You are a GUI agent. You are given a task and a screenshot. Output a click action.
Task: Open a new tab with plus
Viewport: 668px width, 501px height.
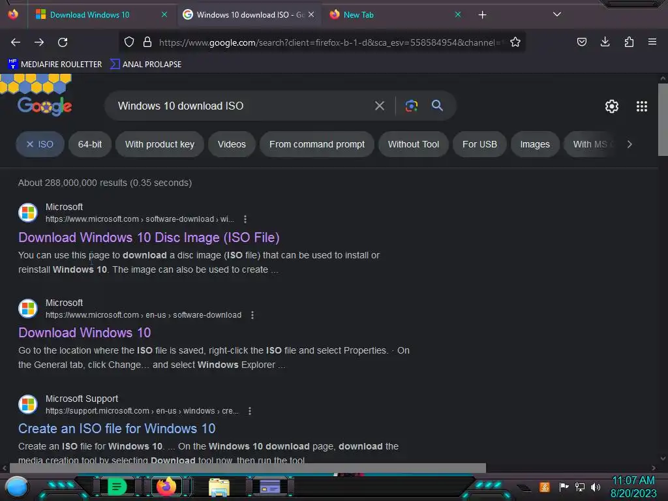(x=482, y=15)
